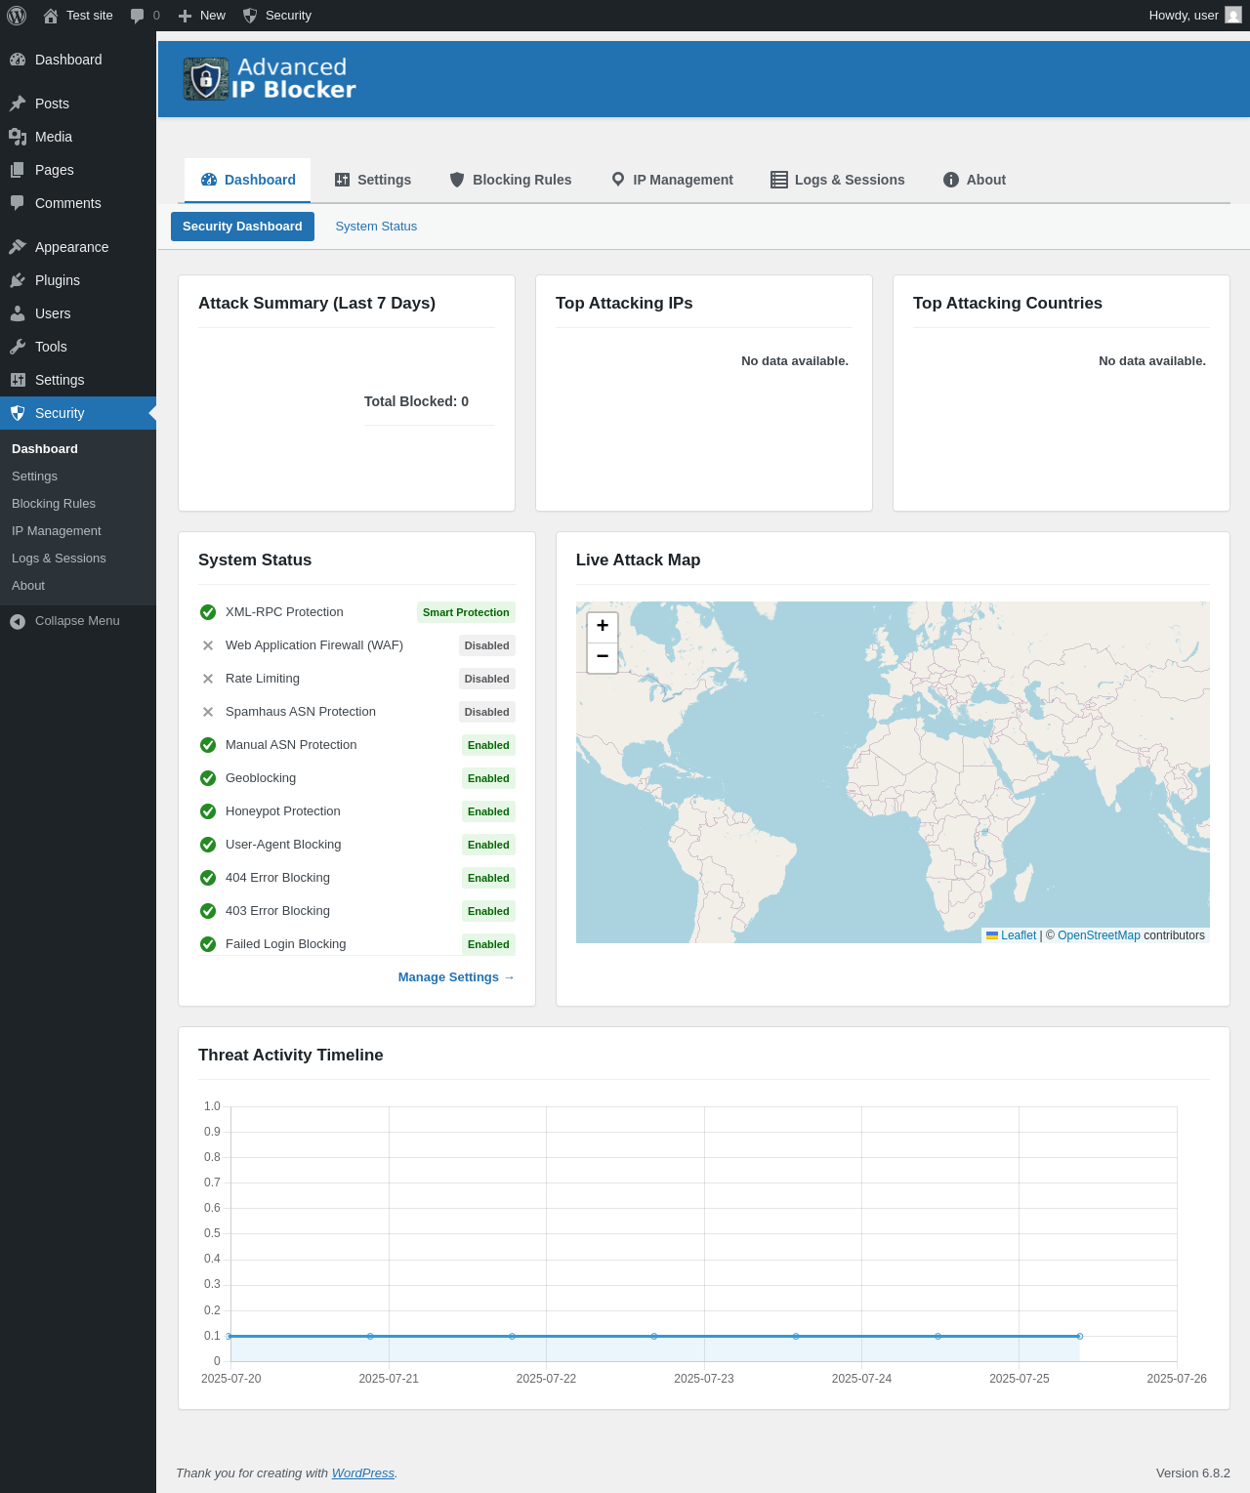Click the 2025-07-25 timeline data point
This screenshot has height=1493, width=1250.
click(1079, 1336)
